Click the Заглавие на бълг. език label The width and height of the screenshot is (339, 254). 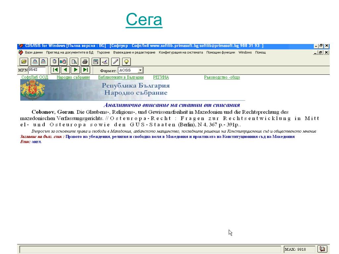point(42,137)
